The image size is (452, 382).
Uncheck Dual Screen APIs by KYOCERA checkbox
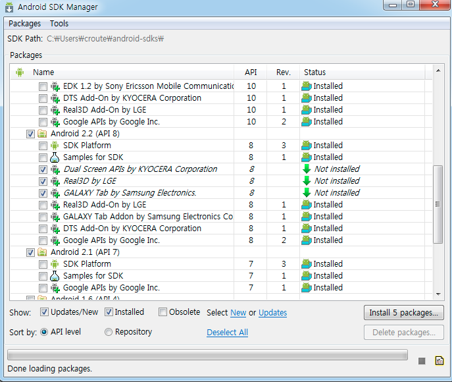click(x=43, y=169)
